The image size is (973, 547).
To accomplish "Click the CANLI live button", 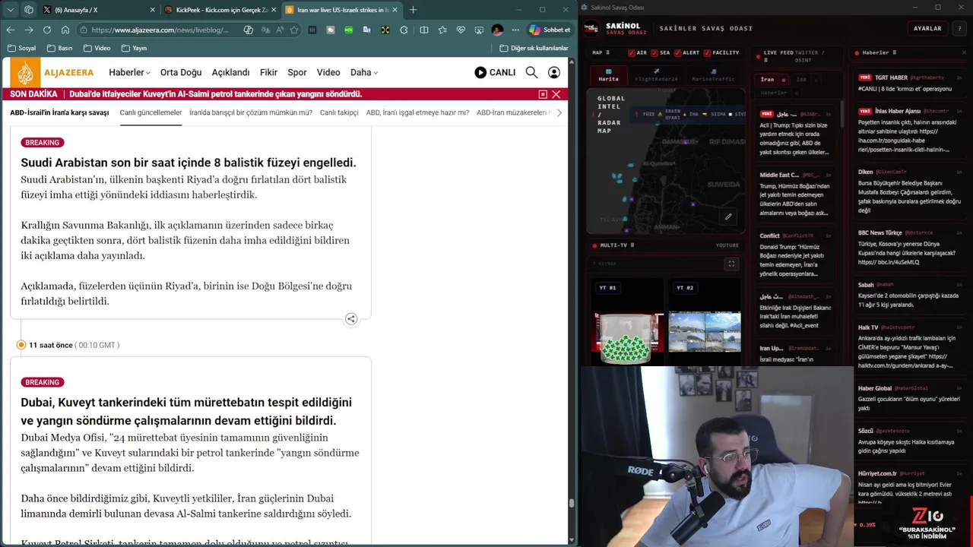I will coord(495,72).
